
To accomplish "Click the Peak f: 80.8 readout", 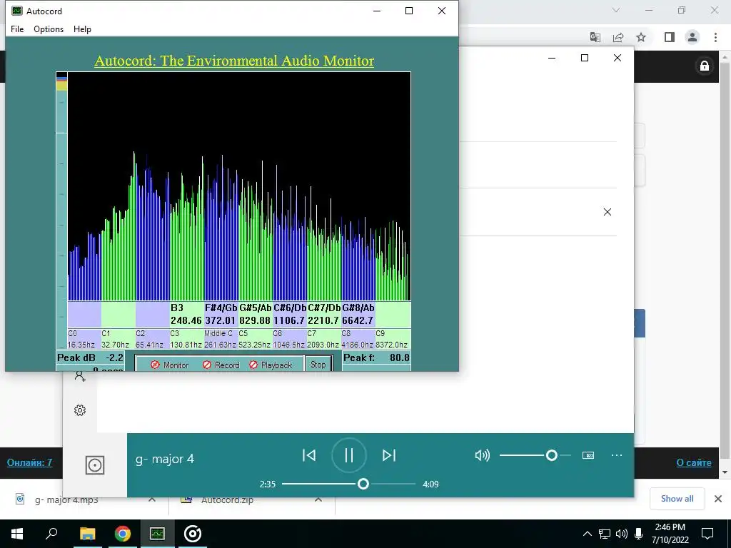I will [376, 358].
